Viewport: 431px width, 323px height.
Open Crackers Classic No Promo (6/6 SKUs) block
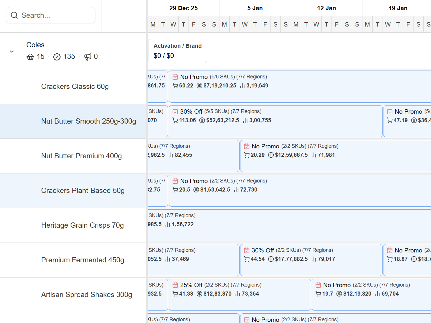pos(300,87)
